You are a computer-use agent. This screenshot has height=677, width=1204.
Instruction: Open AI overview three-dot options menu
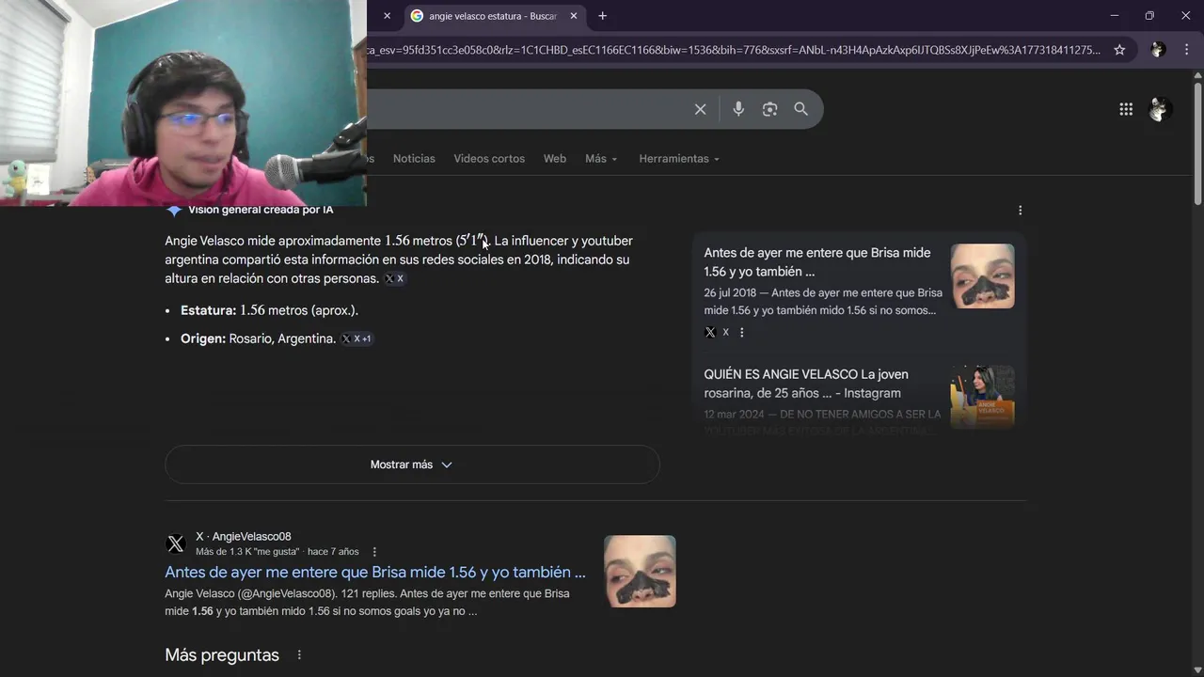coord(1020,211)
